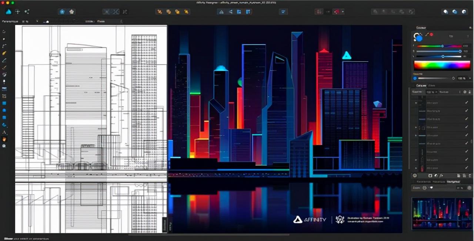Select the Zoom magnifier tool
474x241 pixels.
[4, 146]
